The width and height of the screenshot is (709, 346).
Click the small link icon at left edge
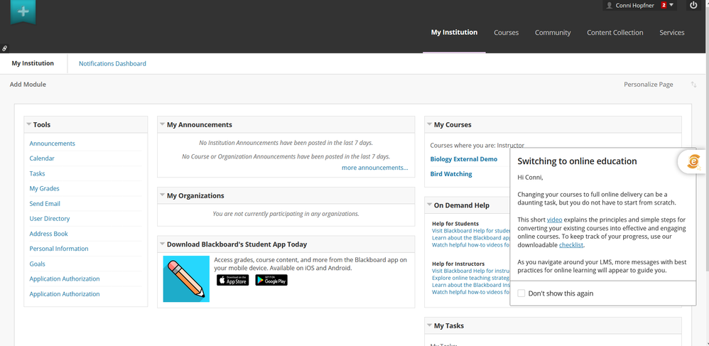coord(4,48)
